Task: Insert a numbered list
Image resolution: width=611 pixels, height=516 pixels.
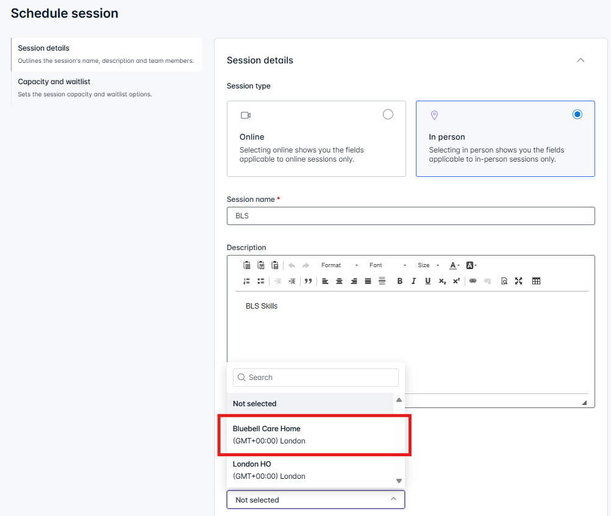Action: pyautogui.click(x=246, y=281)
